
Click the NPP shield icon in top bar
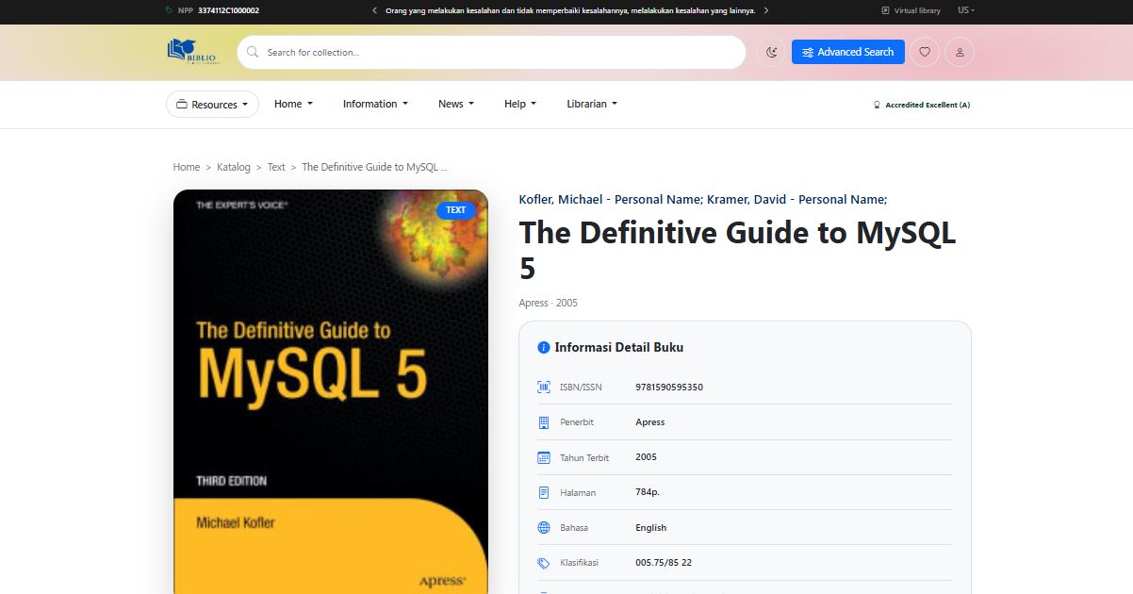tap(169, 10)
